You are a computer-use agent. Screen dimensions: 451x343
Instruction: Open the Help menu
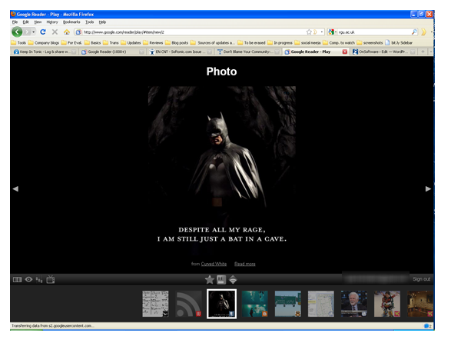pyautogui.click(x=102, y=22)
